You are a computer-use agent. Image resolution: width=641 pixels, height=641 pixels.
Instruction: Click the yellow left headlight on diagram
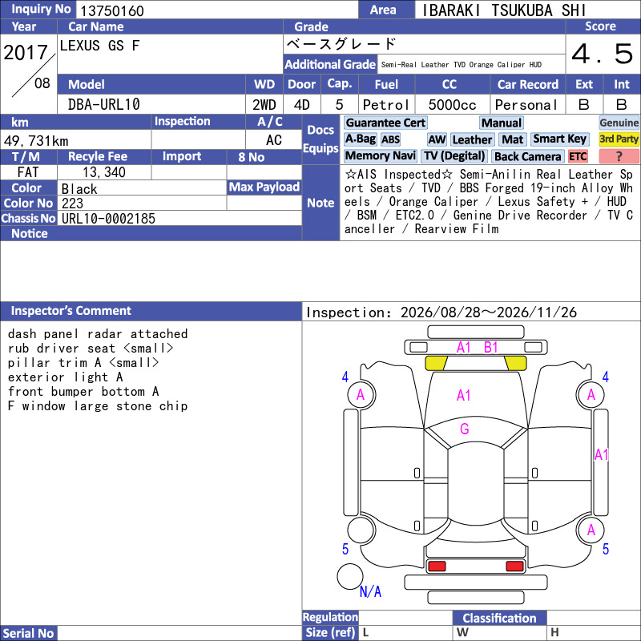436,363
